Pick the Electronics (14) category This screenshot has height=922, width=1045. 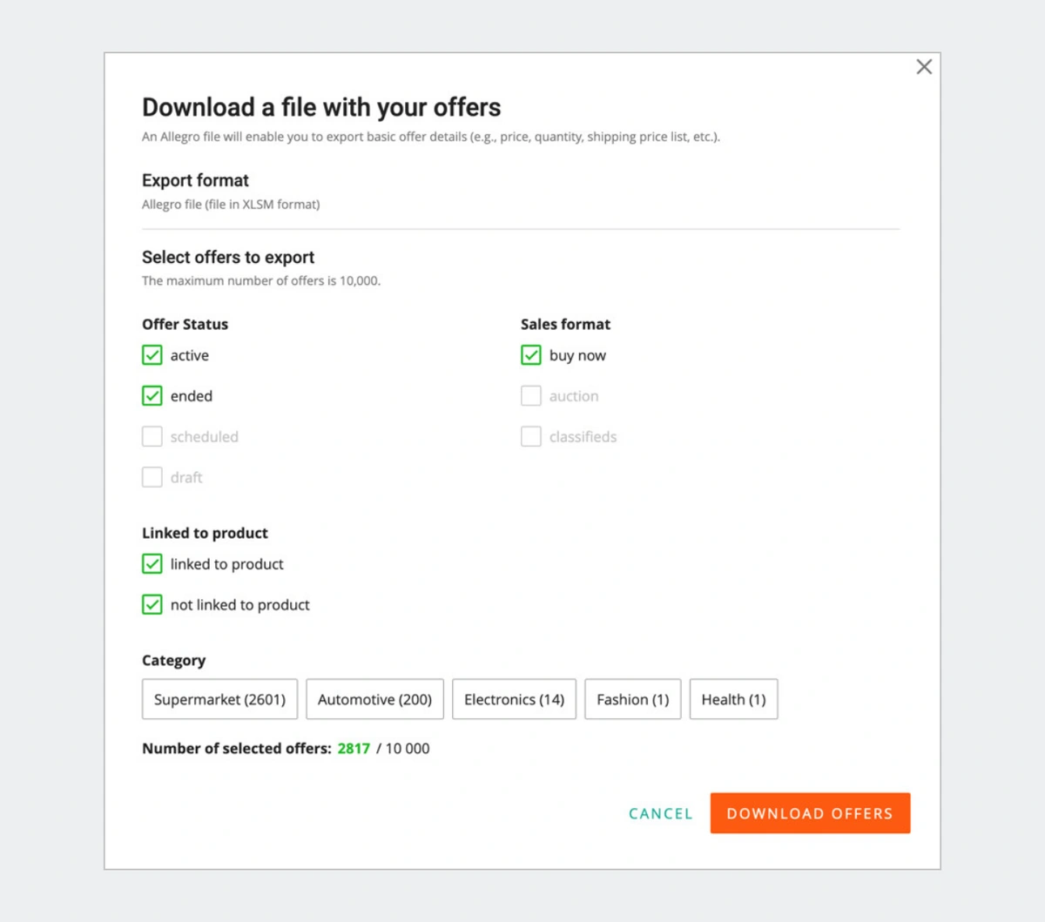coord(514,699)
